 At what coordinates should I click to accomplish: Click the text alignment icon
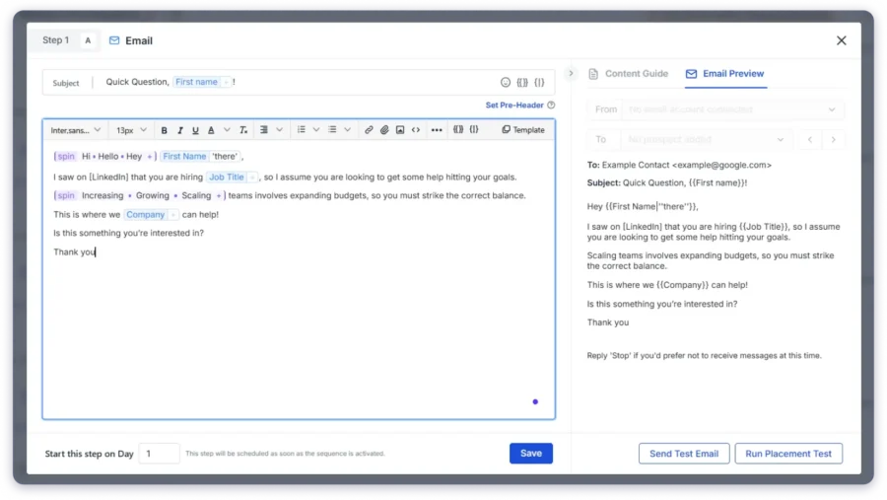click(263, 130)
